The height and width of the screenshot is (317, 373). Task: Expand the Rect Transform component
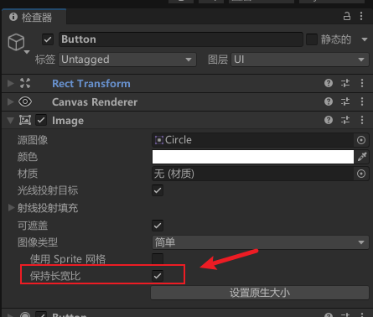pos(11,83)
